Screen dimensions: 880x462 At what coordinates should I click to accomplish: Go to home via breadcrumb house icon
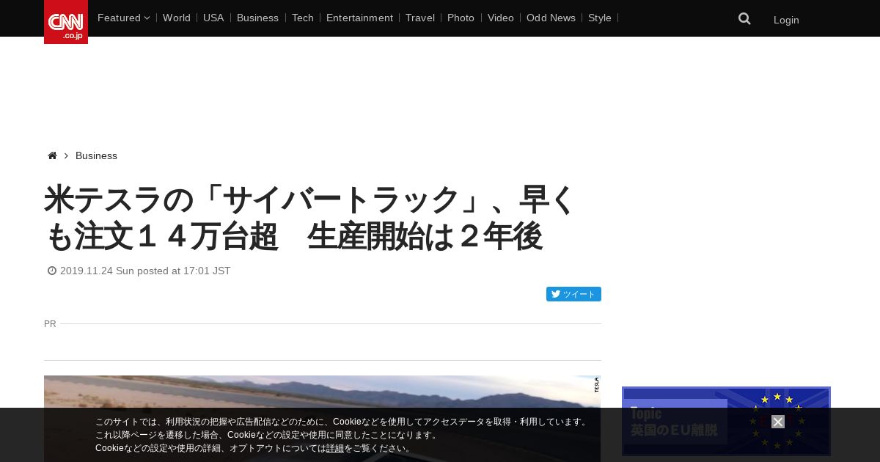tap(52, 155)
